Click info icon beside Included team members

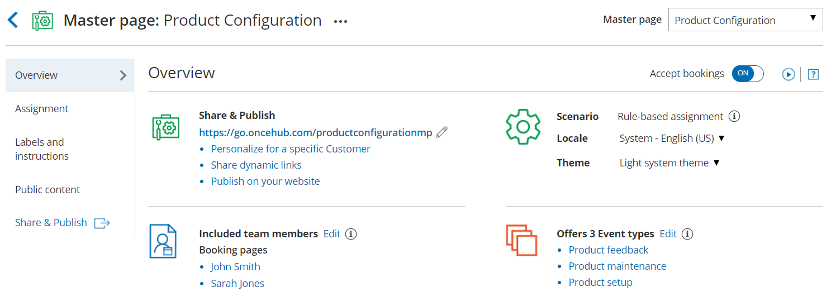351,234
